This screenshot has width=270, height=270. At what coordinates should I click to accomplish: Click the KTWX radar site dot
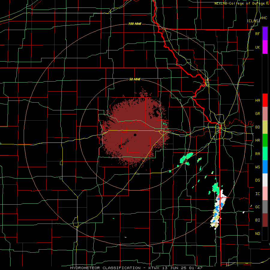(x=135, y=135)
